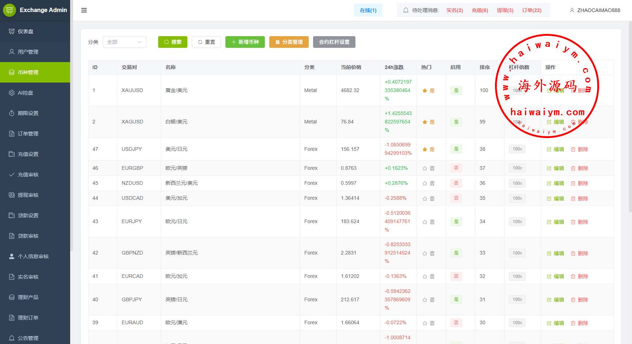
Task: Click the trash icon for USDJPY row
Action: point(573,149)
